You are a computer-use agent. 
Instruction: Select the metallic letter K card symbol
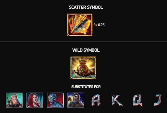tap(117, 100)
